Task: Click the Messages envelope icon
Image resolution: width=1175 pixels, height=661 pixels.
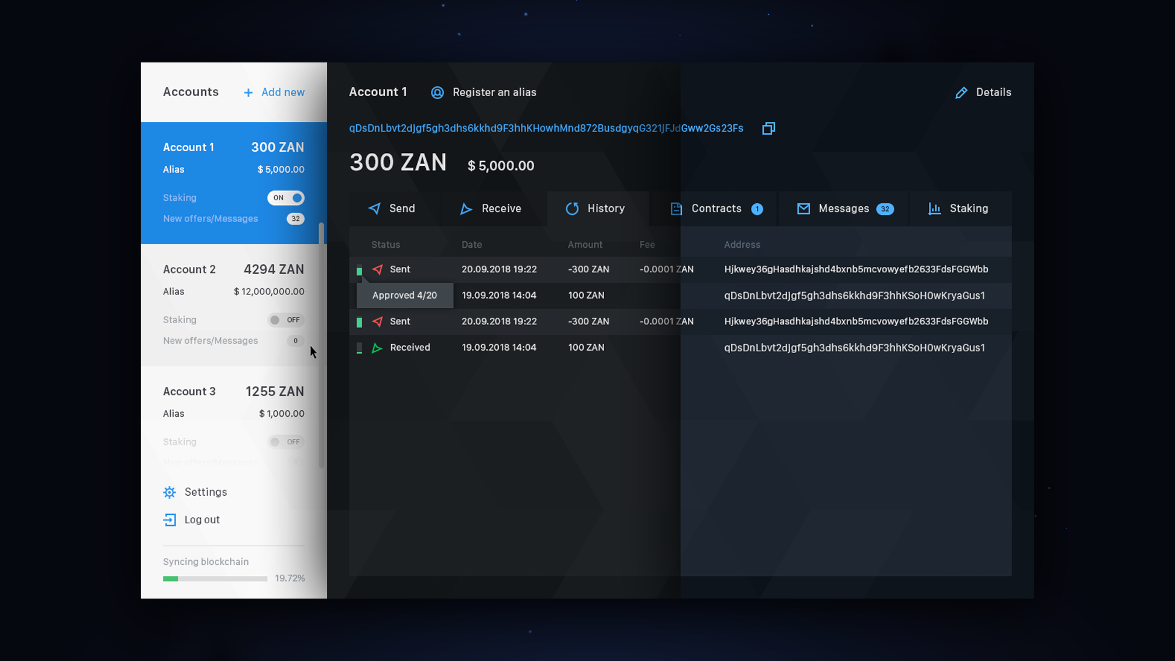Action: click(804, 209)
